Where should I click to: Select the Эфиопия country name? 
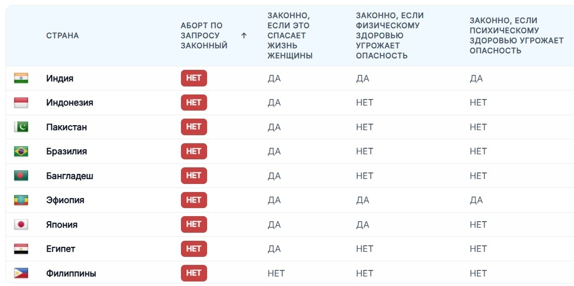[65, 200]
